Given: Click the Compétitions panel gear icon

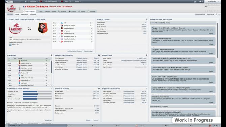Looking at the screenshot, I should coord(146,55).
